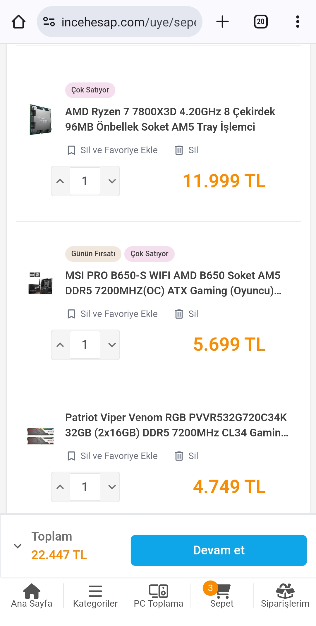Tap the browser home icon
The width and height of the screenshot is (316, 626).
pyautogui.click(x=18, y=22)
